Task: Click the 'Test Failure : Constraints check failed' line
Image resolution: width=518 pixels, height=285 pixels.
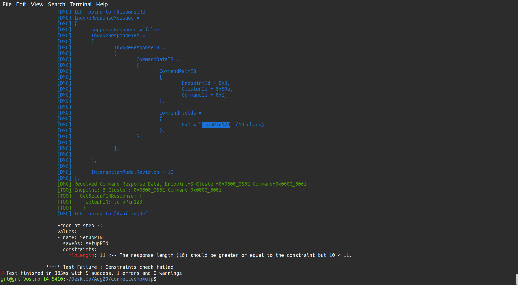Action: (x=110, y=267)
